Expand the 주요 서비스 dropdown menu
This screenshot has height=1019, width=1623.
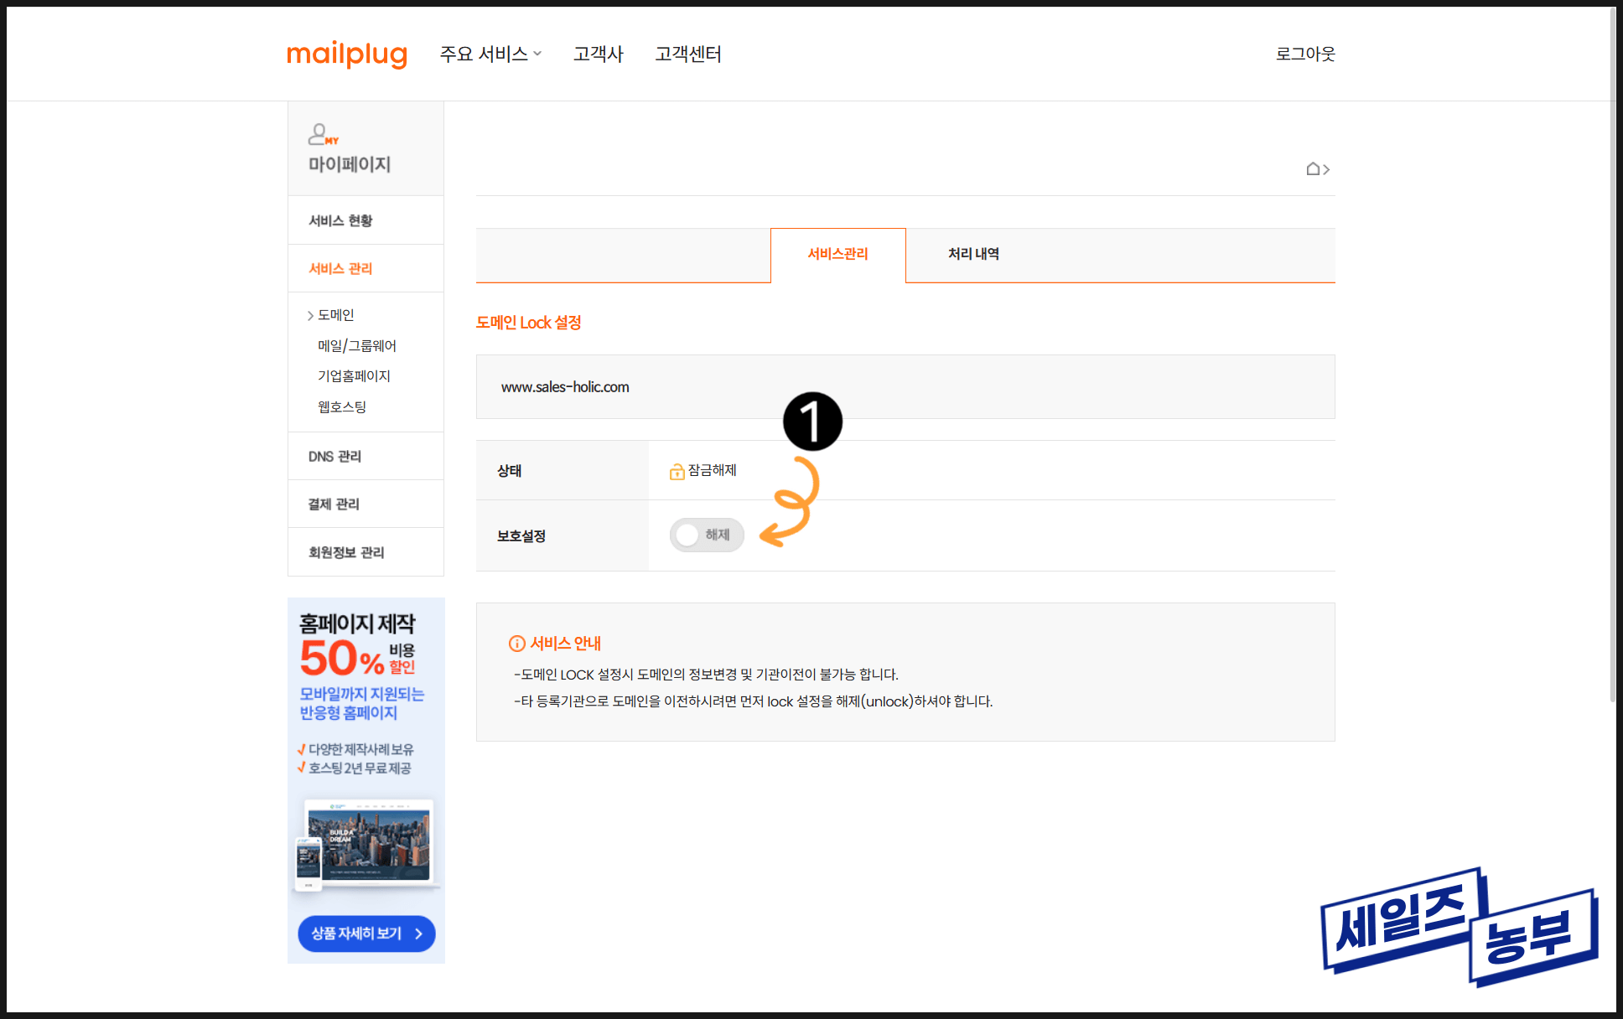(490, 54)
